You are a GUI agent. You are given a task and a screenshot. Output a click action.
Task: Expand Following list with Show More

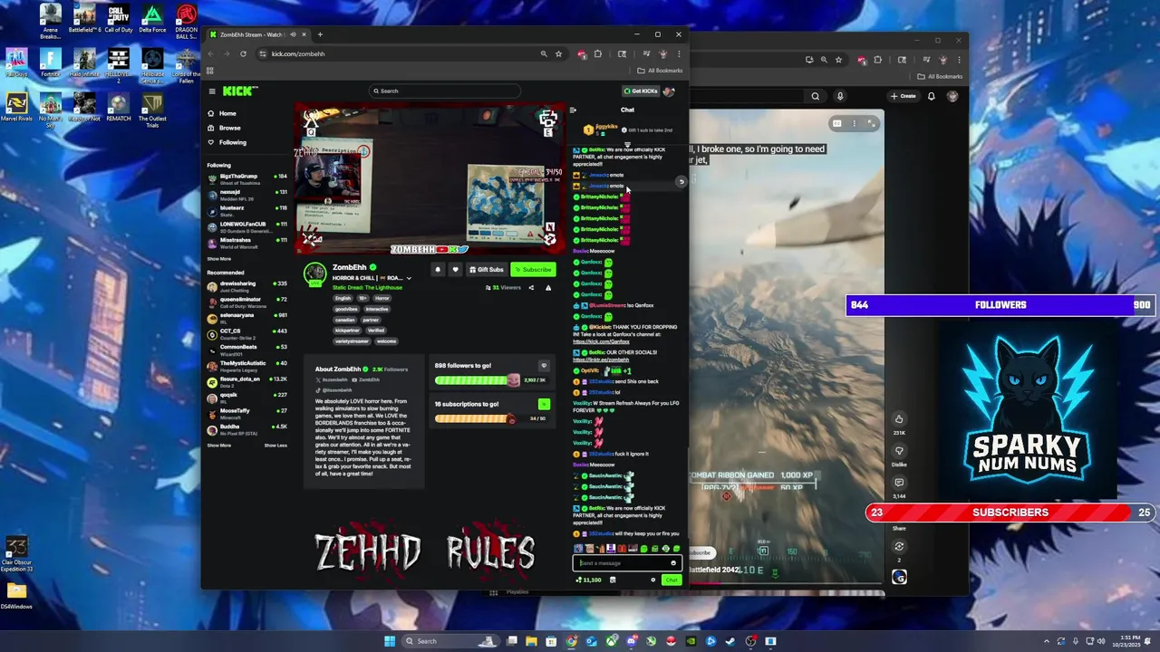pos(218,259)
